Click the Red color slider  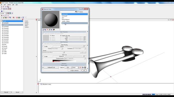[76, 37]
